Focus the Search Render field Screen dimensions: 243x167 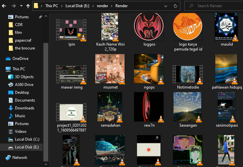click(x=214, y=6)
